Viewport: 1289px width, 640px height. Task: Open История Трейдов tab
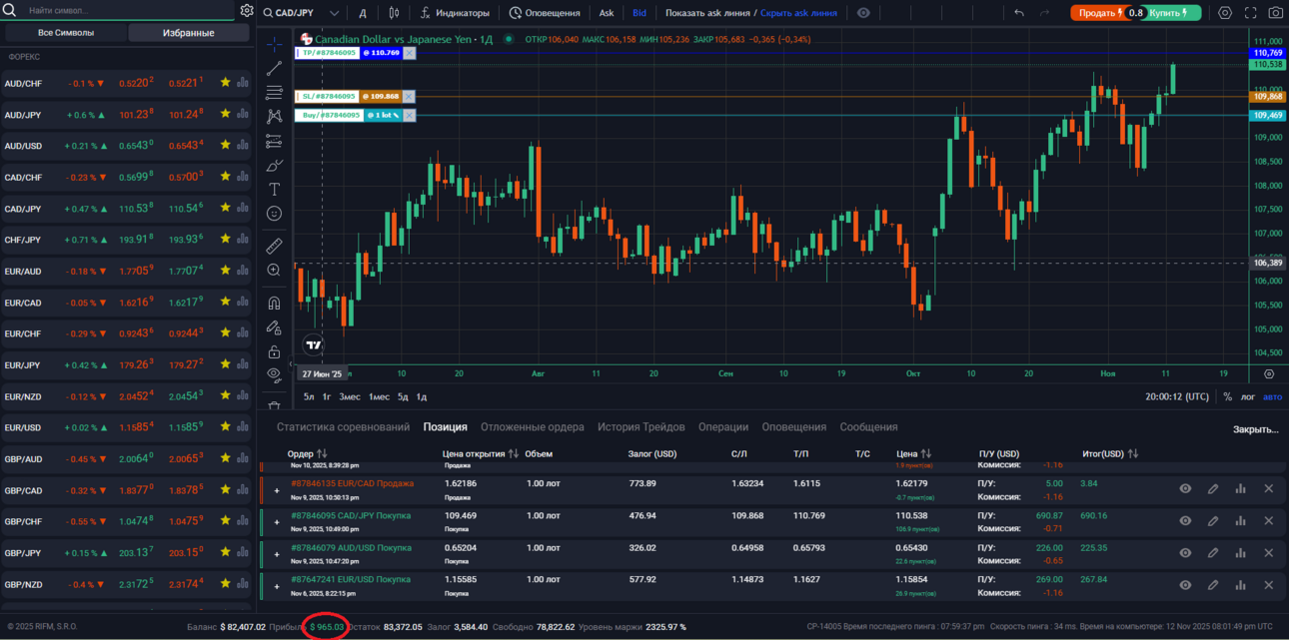coord(642,427)
